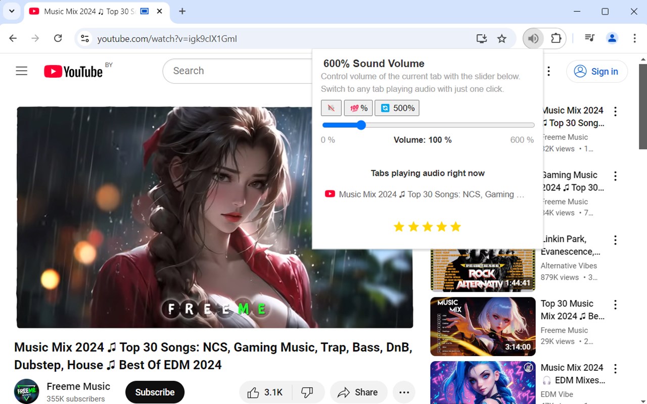Click the install app icon in address bar
The height and width of the screenshot is (404, 647).
[x=481, y=38]
